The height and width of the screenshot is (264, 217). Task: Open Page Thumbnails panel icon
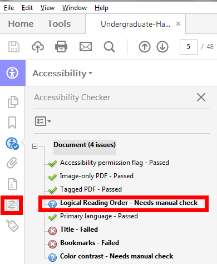pyautogui.click(x=13, y=102)
